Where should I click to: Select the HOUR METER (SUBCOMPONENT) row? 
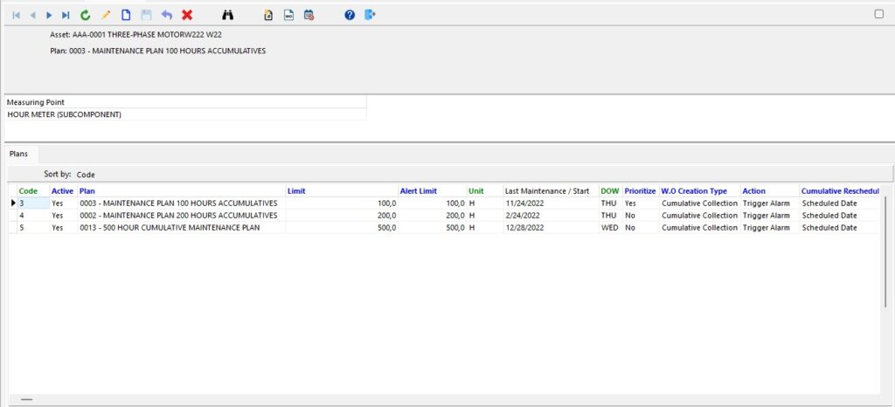(185, 114)
